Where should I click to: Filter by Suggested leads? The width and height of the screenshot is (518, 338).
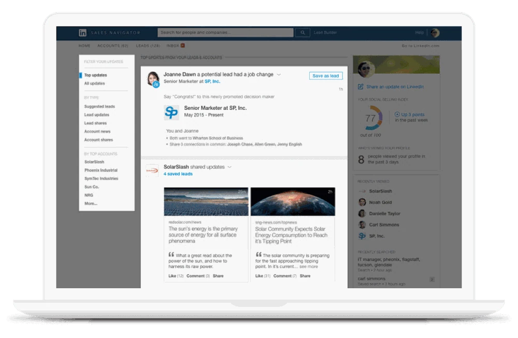99,106
